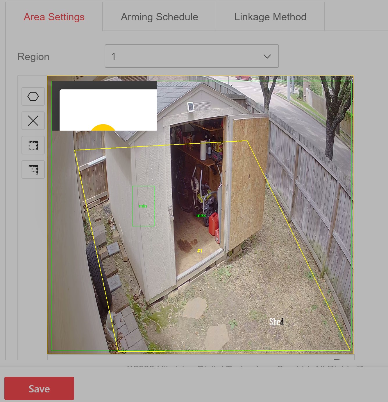Click the max label on the video
Image resolution: width=388 pixels, height=402 pixels.
201,215
